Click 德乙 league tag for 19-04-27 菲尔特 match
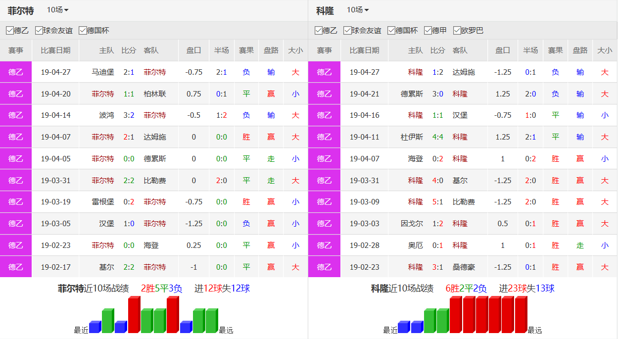 pos(16,72)
